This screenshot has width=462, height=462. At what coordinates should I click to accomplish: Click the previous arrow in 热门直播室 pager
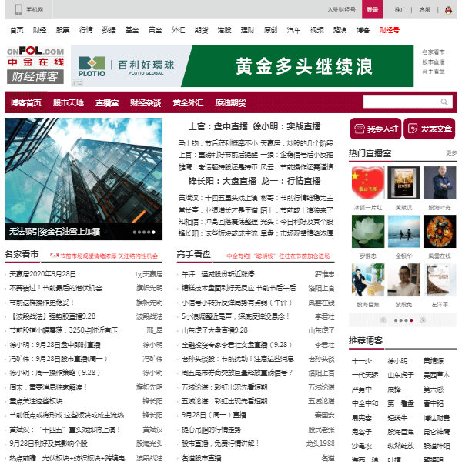click(x=383, y=320)
